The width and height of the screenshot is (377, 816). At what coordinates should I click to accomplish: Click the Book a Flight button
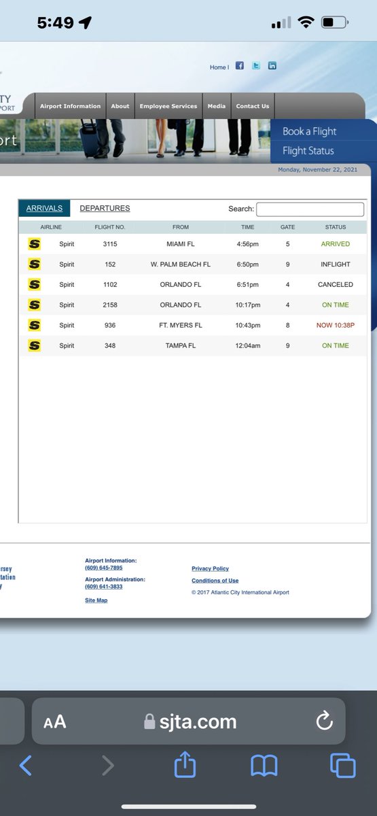coord(310,131)
